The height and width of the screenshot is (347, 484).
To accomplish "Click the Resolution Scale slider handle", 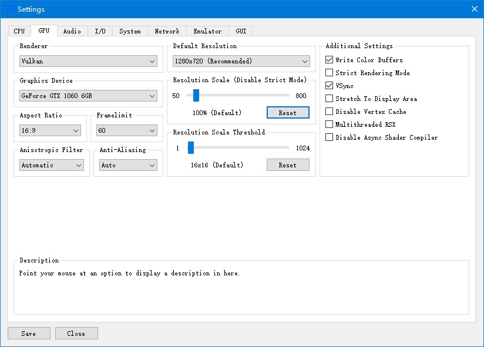I will (x=196, y=96).
